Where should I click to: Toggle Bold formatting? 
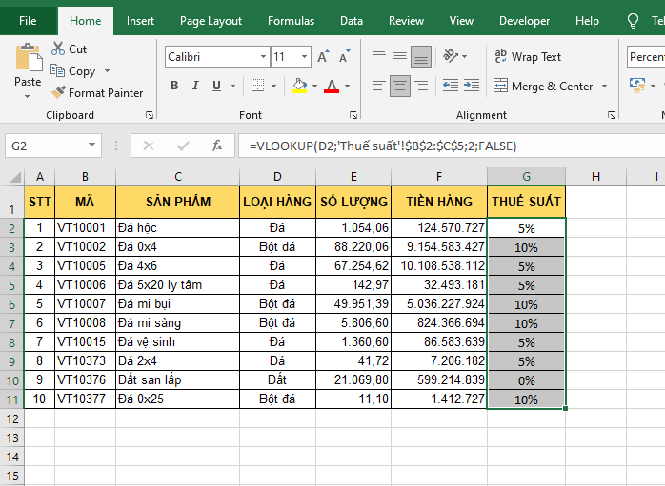tap(174, 87)
